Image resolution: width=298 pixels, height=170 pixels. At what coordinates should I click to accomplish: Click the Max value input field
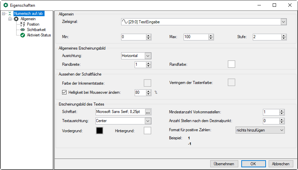pyautogui.click(x=196, y=37)
